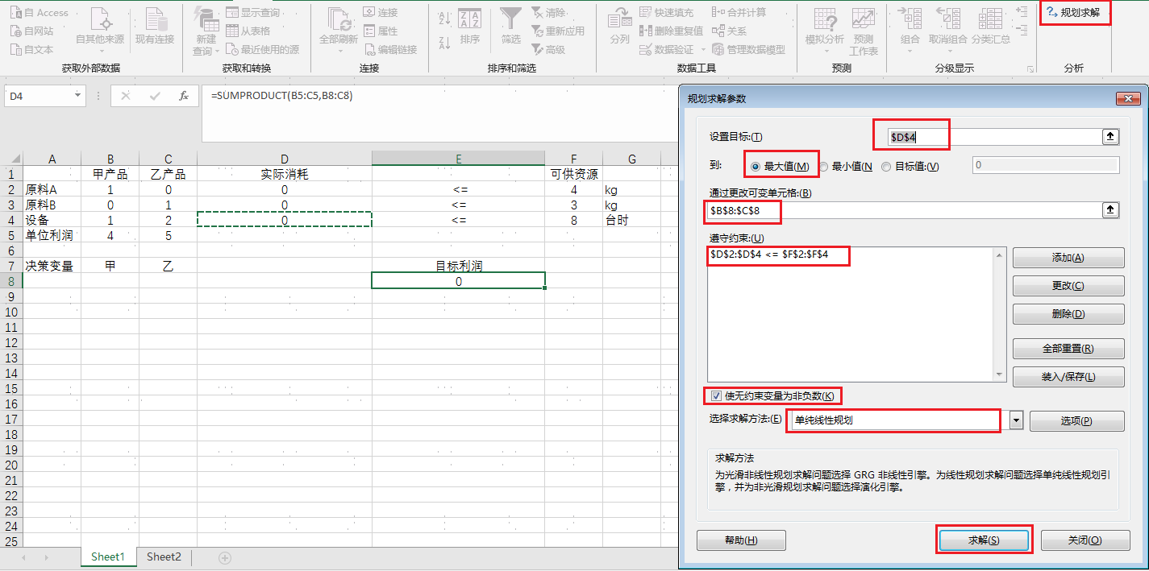Click 更改(C) constraint button
This screenshot has height=571, width=1149.
(x=1068, y=286)
